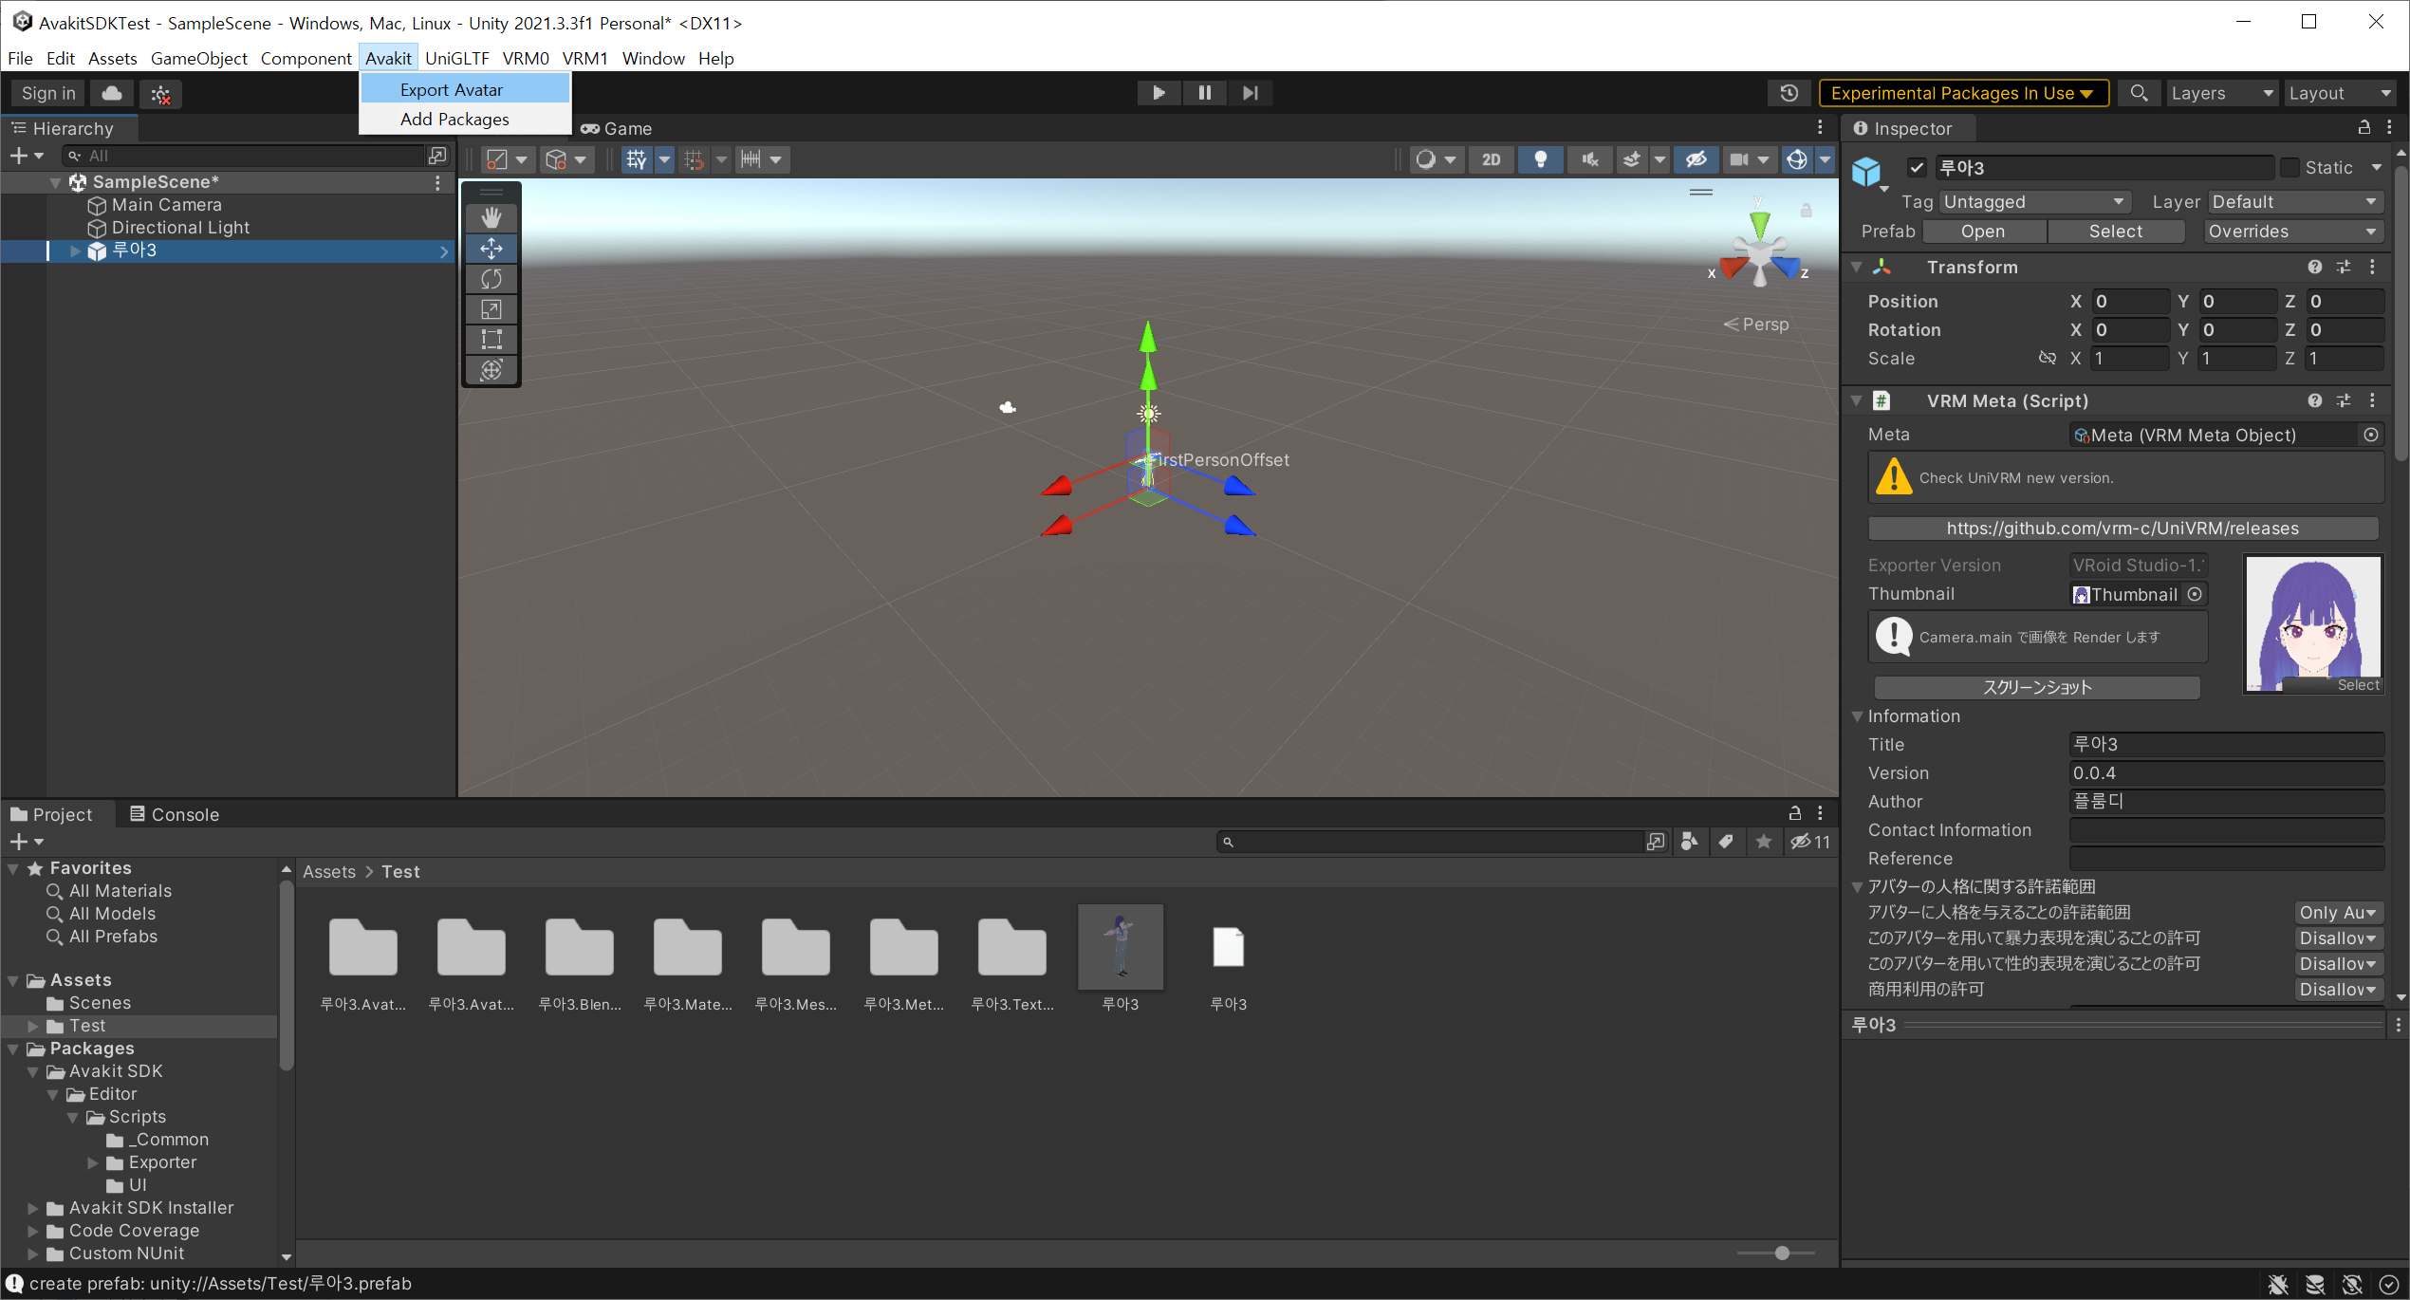Toggle the Static checkbox

point(2289,168)
